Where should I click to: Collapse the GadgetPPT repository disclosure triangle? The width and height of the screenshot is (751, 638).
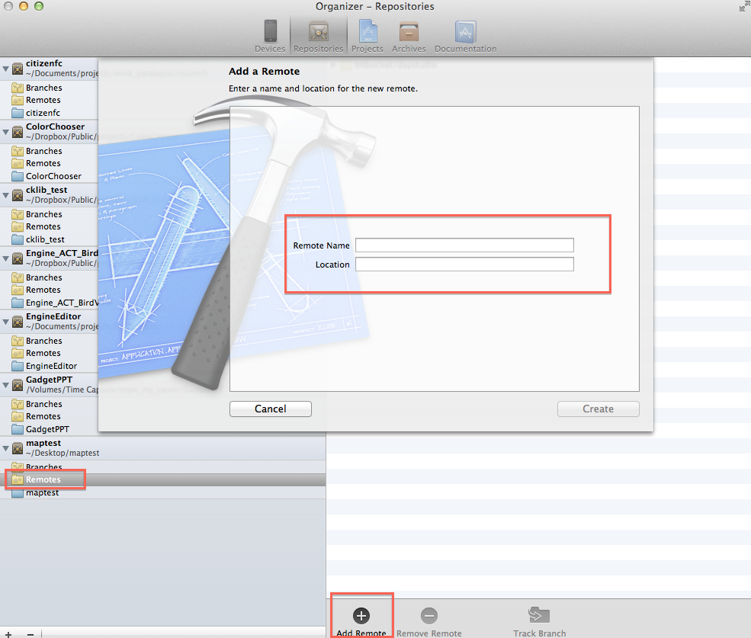(x=6, y=385)
